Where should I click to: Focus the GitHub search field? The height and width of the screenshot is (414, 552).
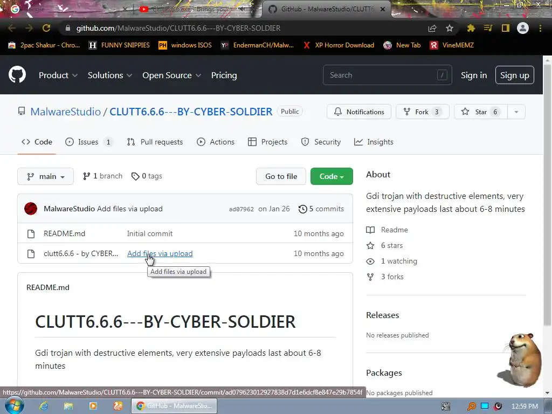pos(387,75)
